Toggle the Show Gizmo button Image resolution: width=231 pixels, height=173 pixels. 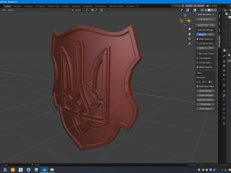tap(188, 10)
